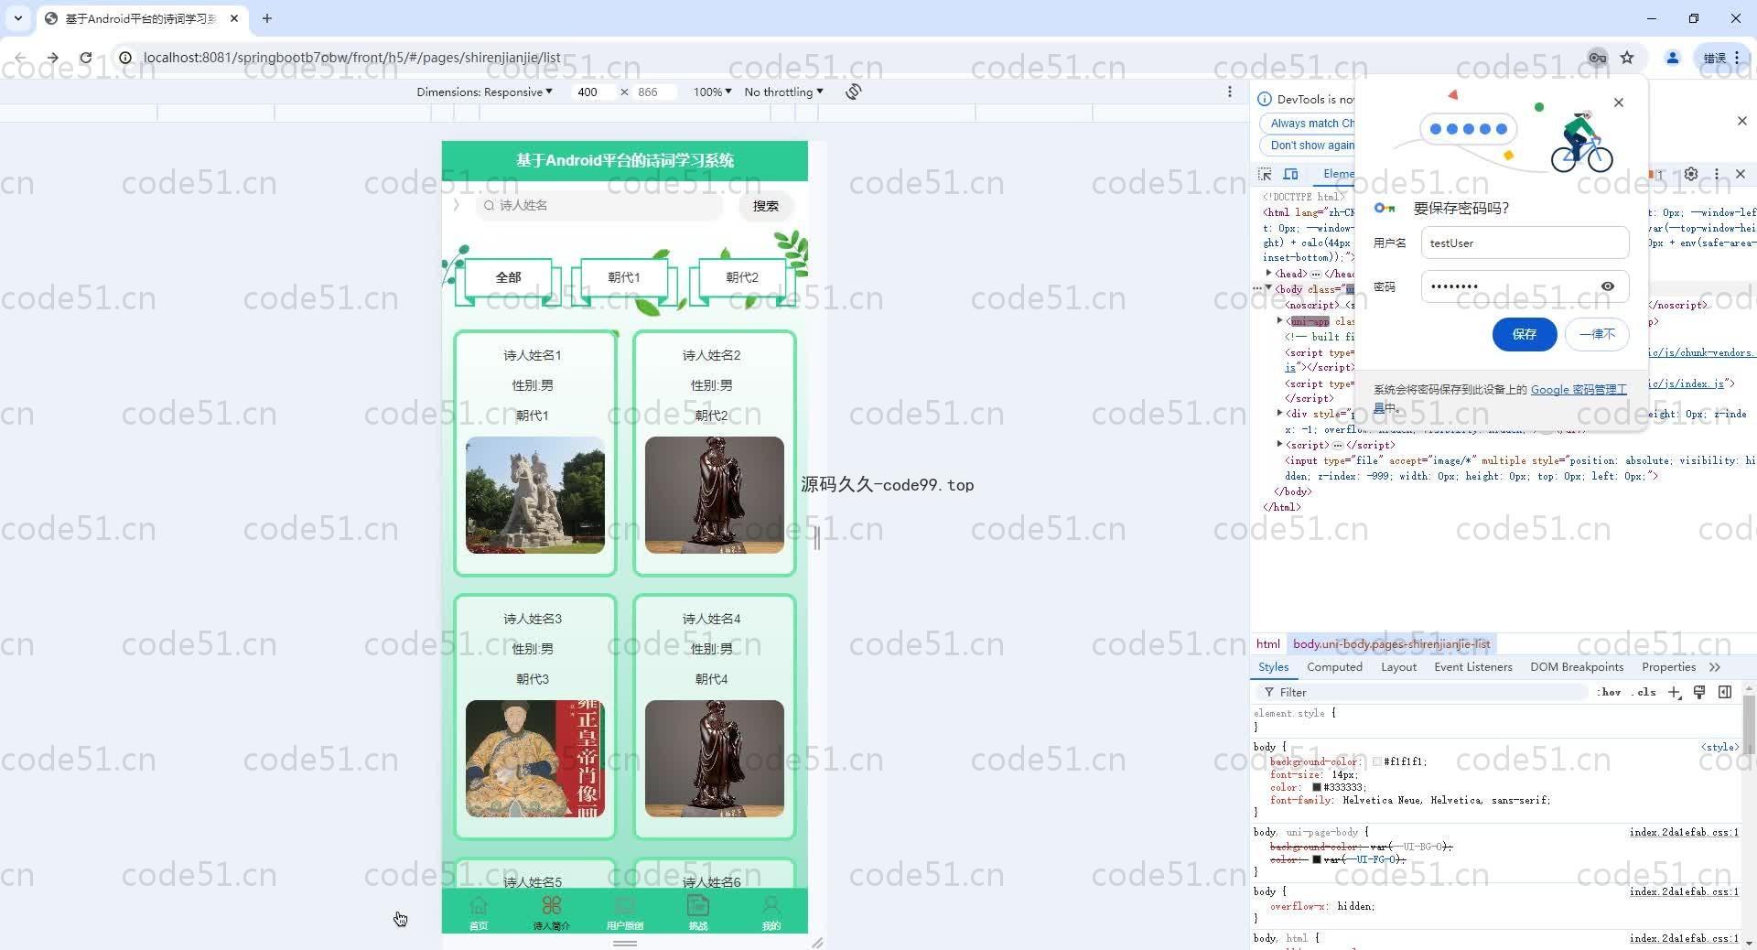Collapse the body element node
This screenshot has width=1757, height=950.
tap(1268, 288)
